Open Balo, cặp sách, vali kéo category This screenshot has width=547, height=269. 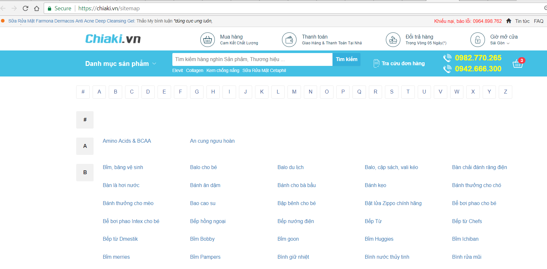click(x=391, y=167)
